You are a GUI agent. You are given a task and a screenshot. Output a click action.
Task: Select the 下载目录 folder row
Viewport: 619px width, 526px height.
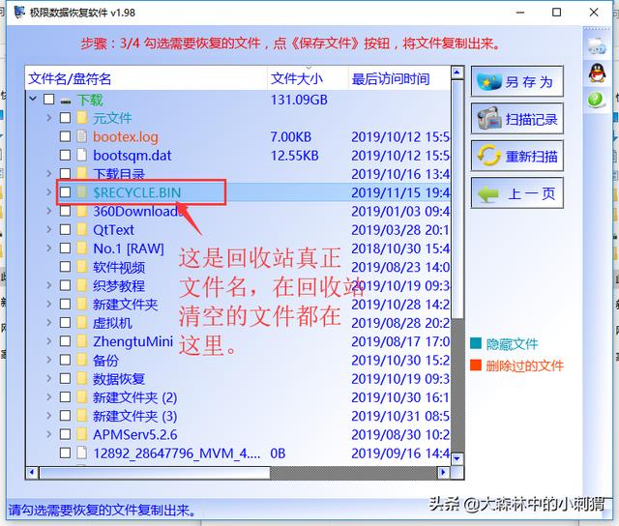point(238,174)
